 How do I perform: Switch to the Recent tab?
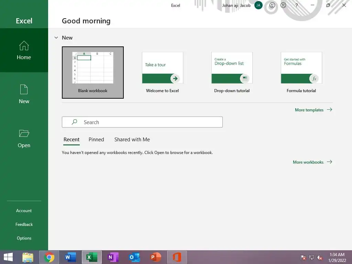(71, 140)
